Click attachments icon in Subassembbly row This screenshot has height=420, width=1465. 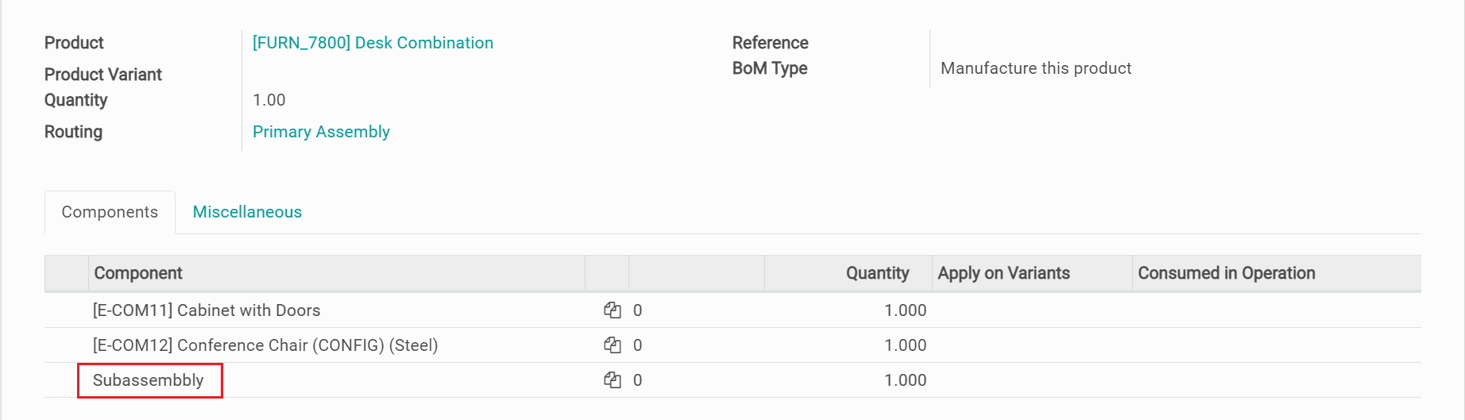coord(612,380)
